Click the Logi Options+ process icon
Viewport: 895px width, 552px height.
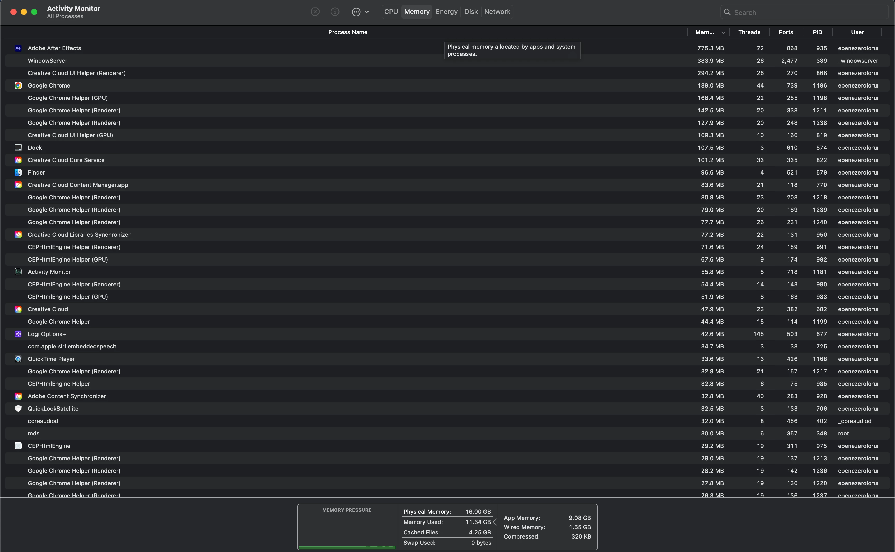tap(18, 334)
